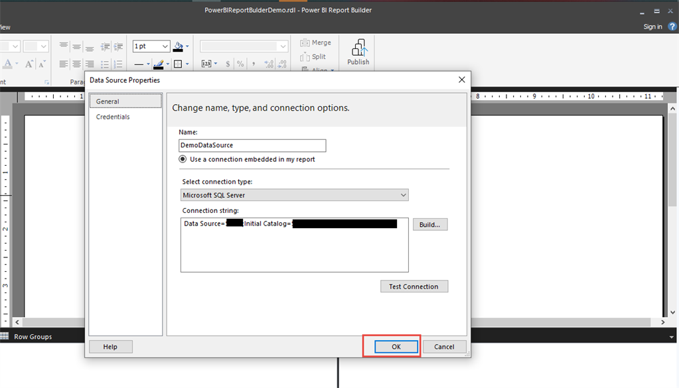Viewport: 679px width, 388px height.
Task: Click the DemoDataSource name field
Action: [x=252, y=145]
